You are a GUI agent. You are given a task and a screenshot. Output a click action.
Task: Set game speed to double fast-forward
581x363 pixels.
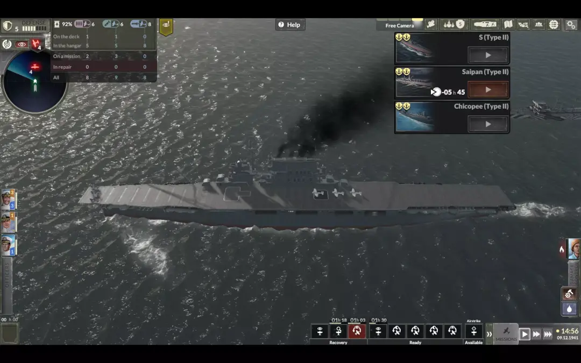pos(536,334)
